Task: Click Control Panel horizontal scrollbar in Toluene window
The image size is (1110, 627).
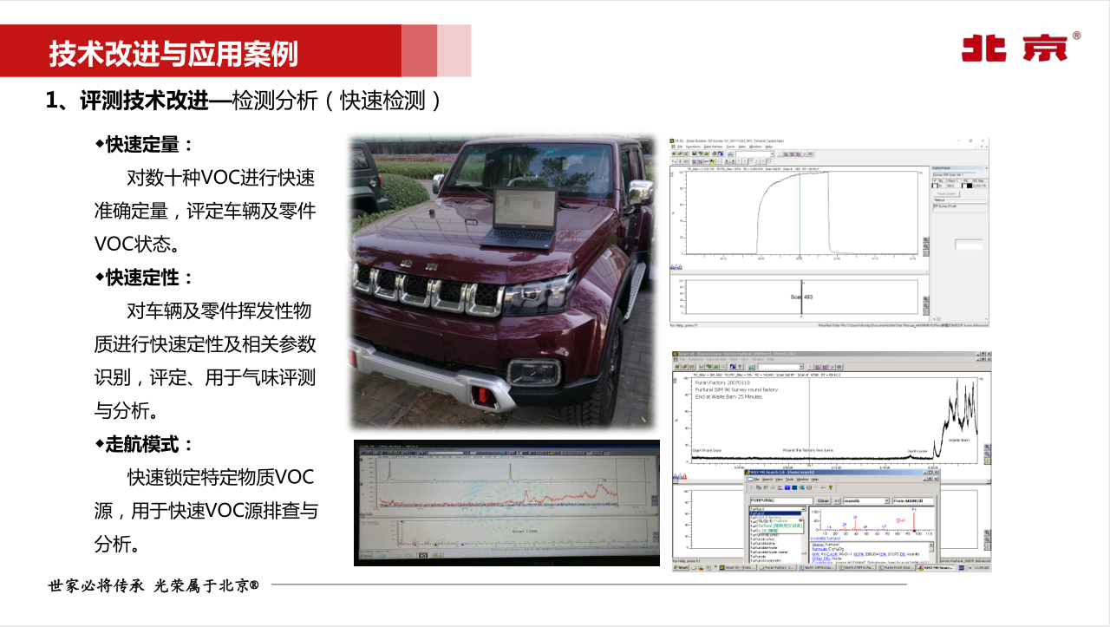Action: point(960,319)
